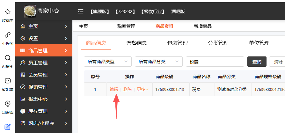Open the AI搜索 magnifier icon
285x133 pixels.
8,58
